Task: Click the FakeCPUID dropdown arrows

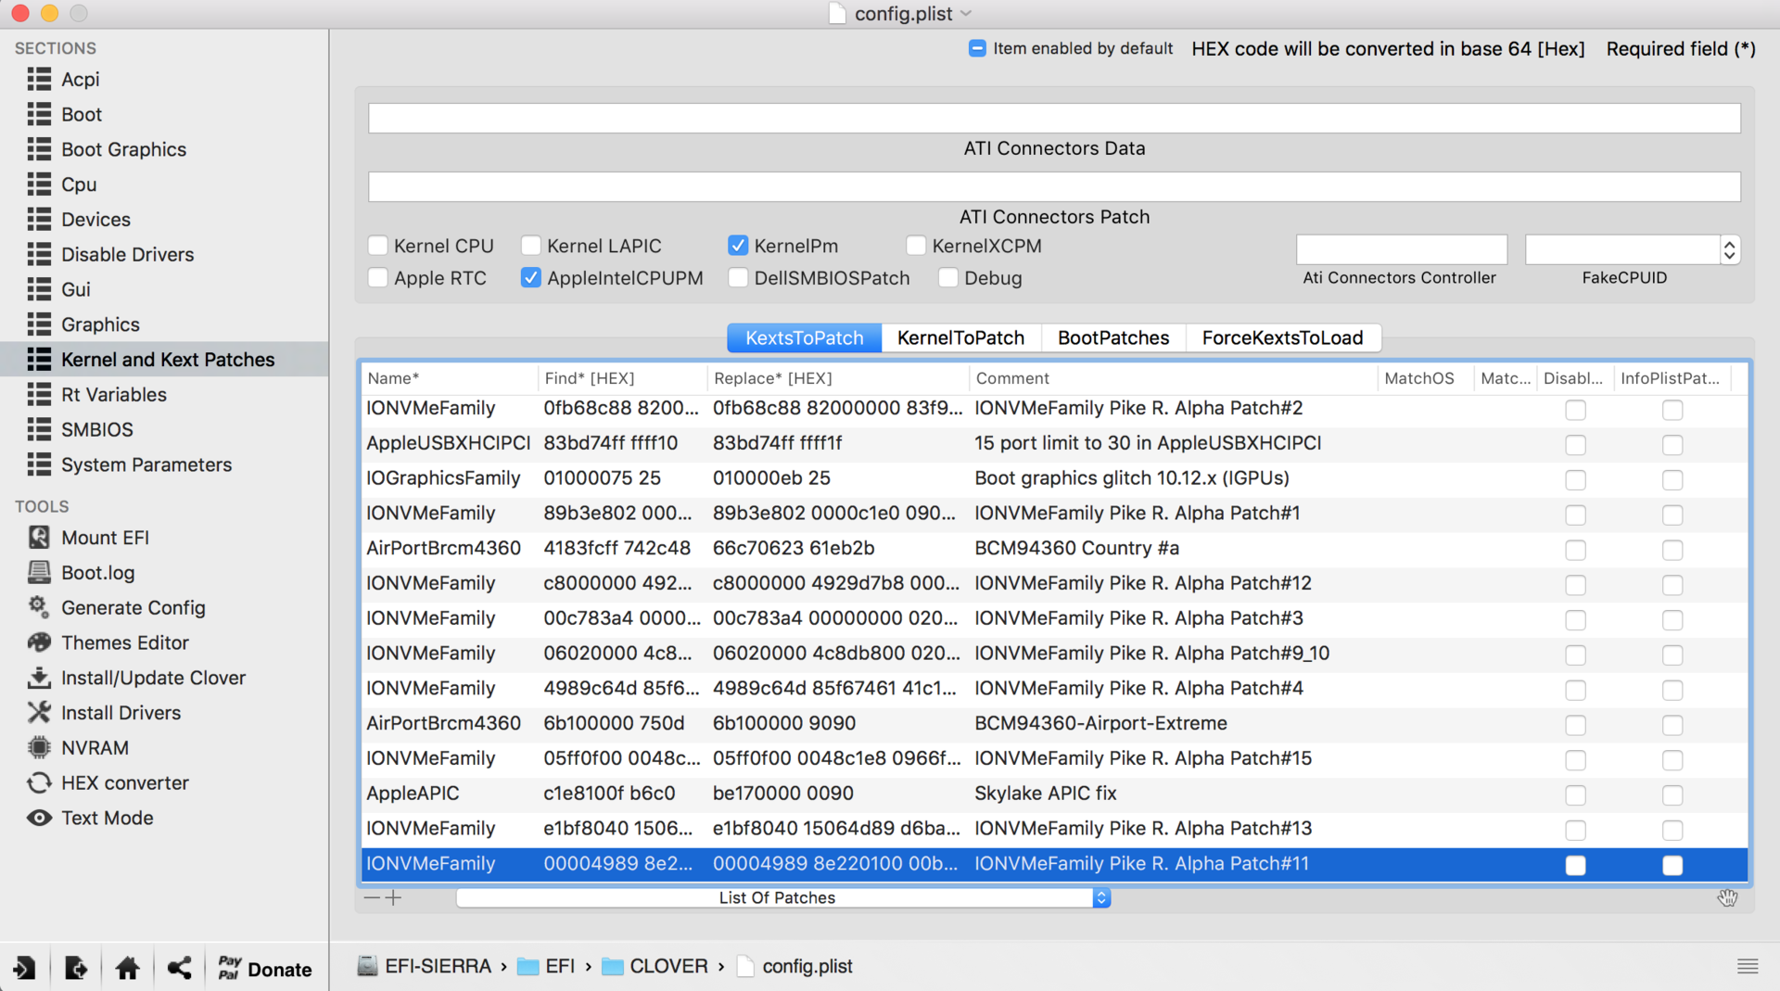Action: [1729, 249]
